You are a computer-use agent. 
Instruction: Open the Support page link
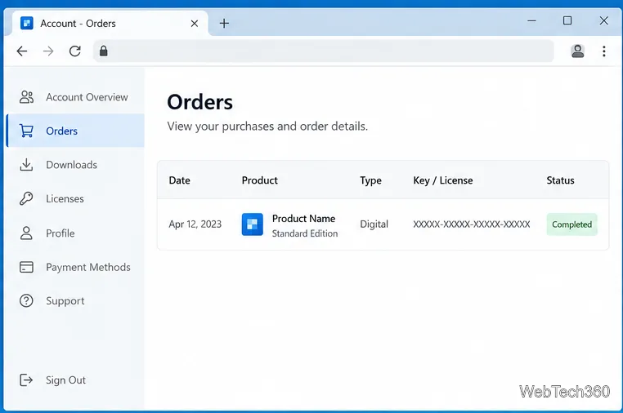tap(75, 300)
